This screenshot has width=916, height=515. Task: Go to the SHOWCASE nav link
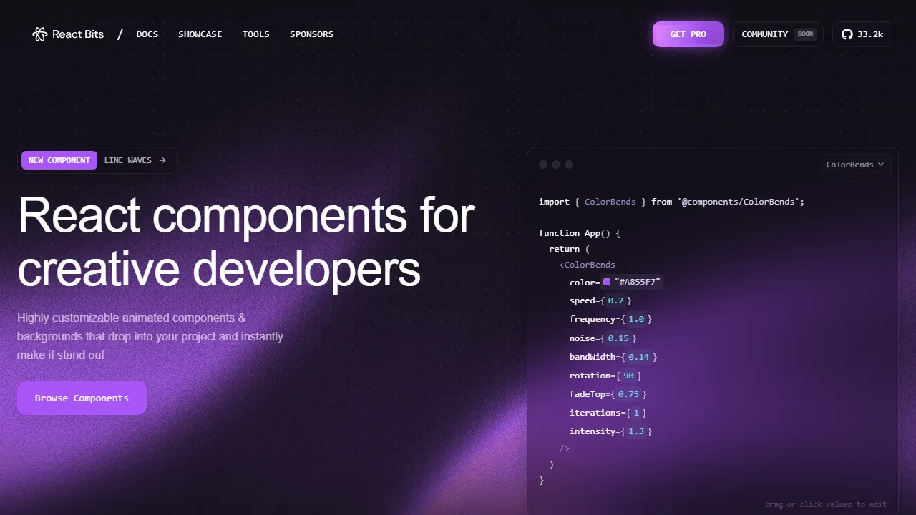click(200, 34)
